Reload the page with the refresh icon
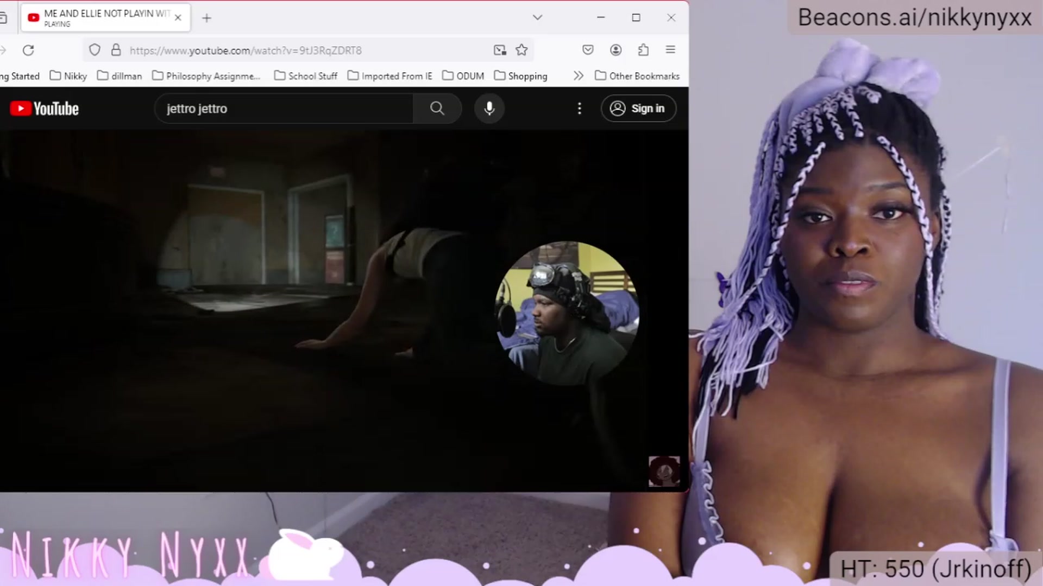This screenshot has height=586, width=1043. tap(28, 50)
